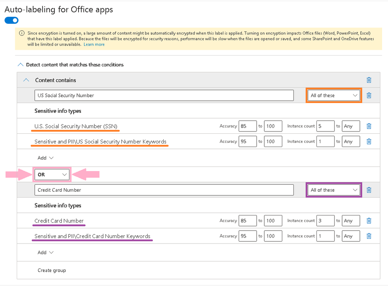Image resolution: width=388 pixels, height=287 pixels.
Task: Edit instance count Any for Credit Card Keywords row
Action: [351, 236]
